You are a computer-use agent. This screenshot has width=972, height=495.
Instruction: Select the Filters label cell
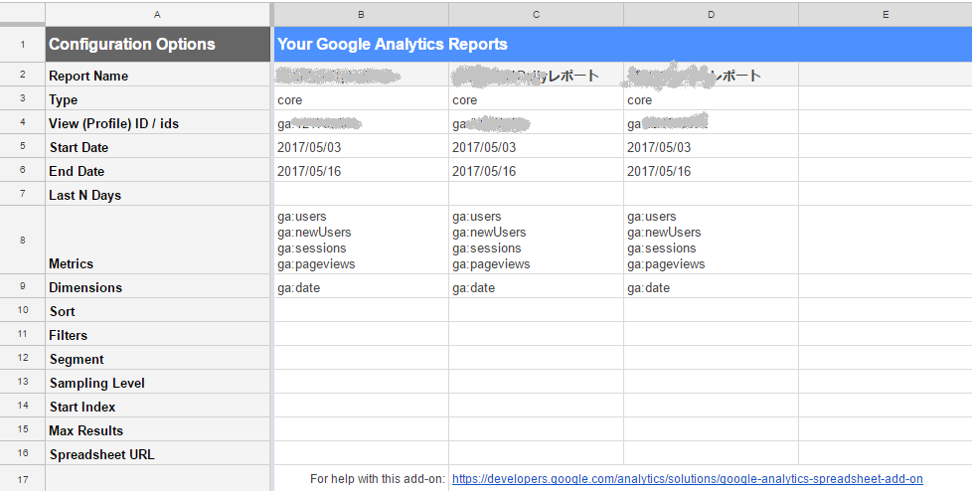(157, 334)
